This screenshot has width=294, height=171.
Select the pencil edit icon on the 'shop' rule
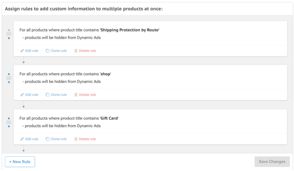click(22, 95)
